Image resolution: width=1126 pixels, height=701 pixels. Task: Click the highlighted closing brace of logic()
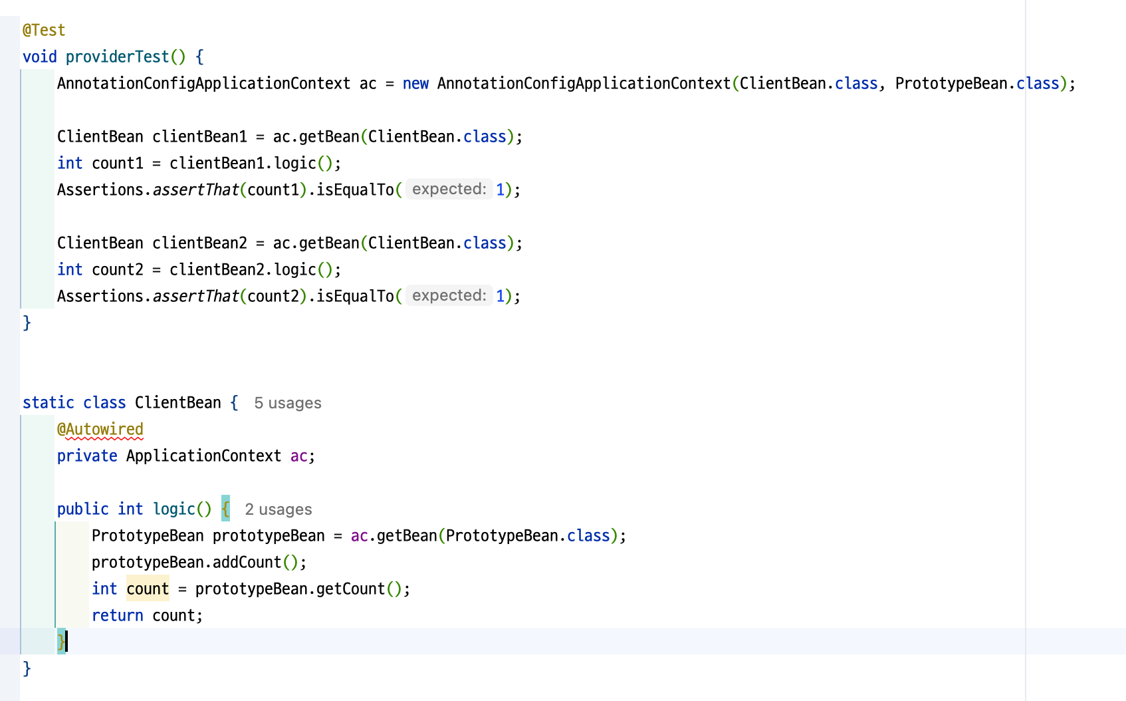61,642
